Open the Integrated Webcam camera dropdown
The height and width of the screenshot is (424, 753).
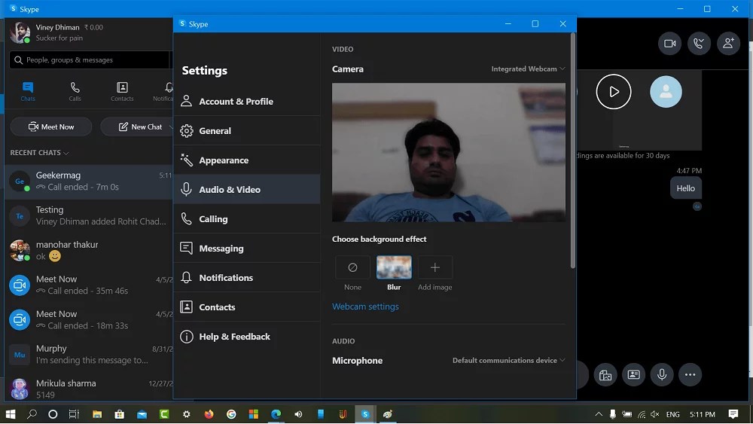coord(528,69)
